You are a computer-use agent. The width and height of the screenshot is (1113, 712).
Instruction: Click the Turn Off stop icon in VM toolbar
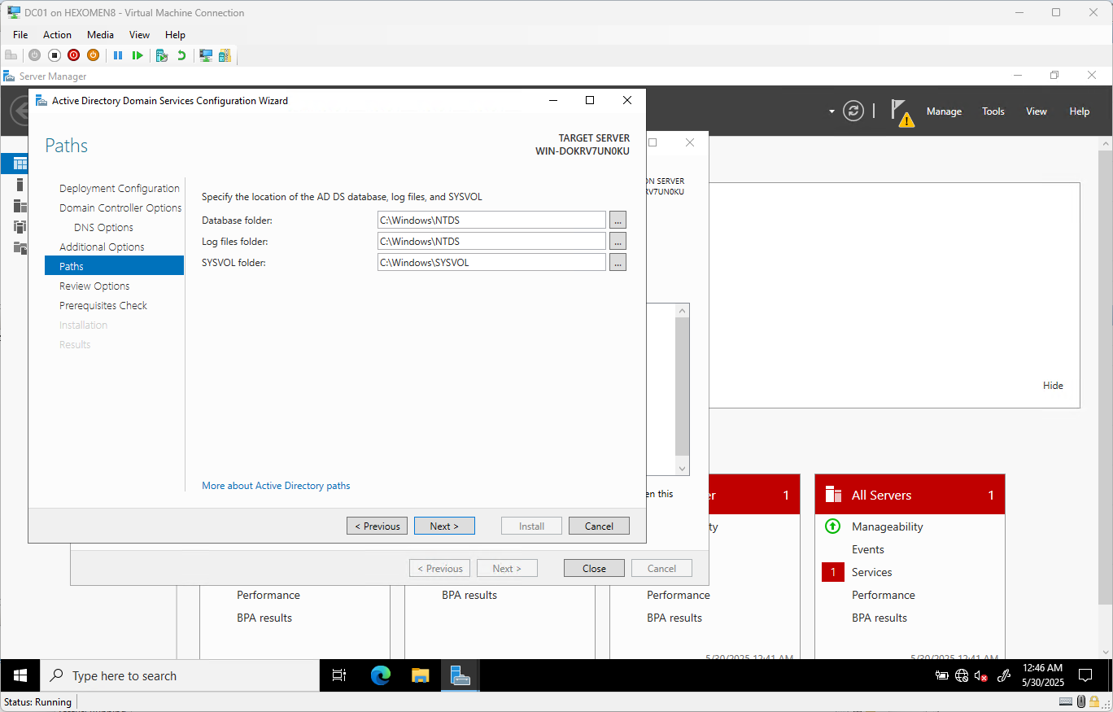click(54, 55)
